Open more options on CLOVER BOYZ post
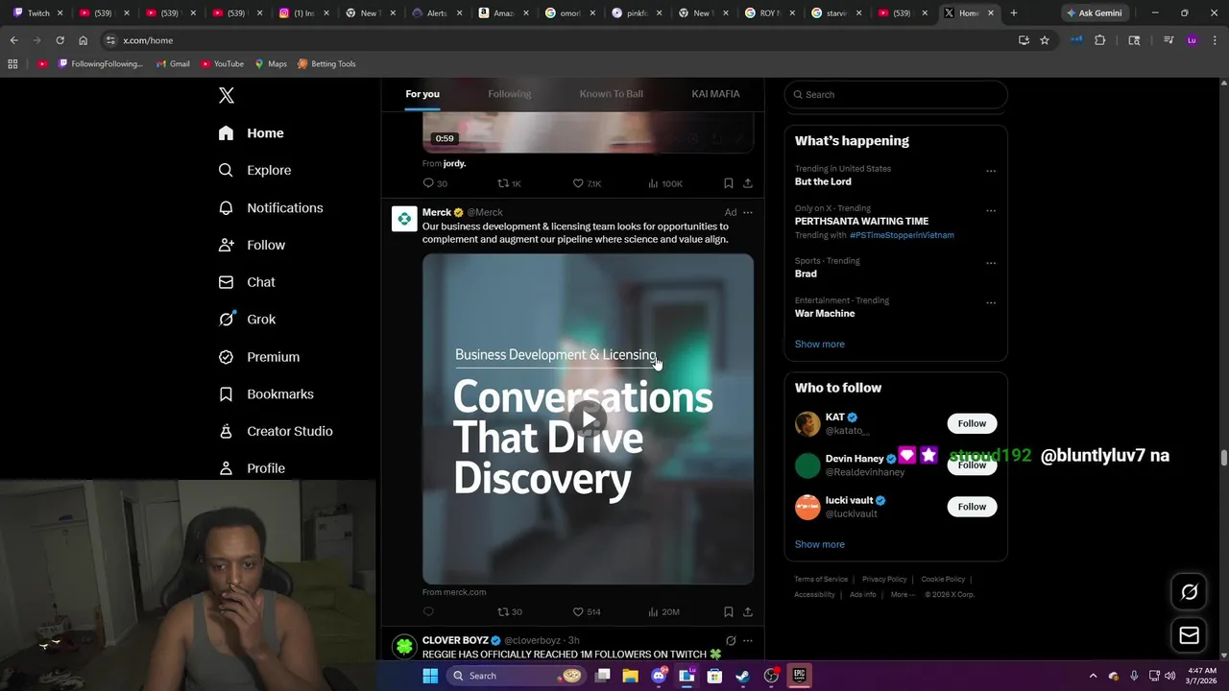 coord(748,640)
